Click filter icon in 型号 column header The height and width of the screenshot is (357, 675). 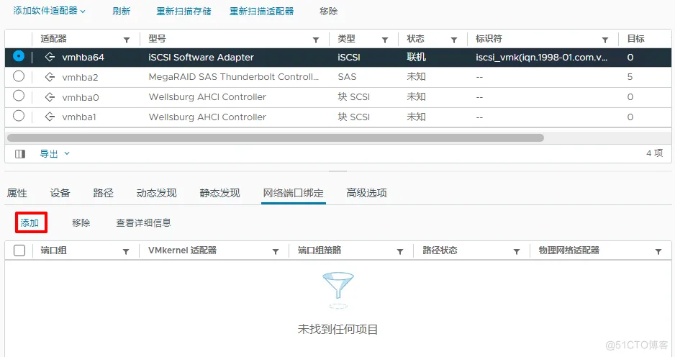(x=315, y=40)
